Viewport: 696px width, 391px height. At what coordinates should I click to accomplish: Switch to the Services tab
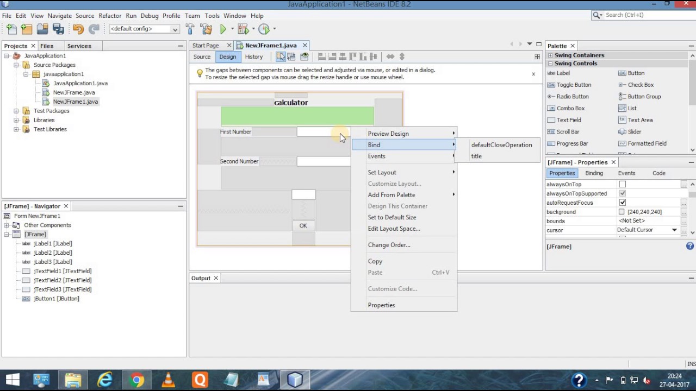pos(79,46)
